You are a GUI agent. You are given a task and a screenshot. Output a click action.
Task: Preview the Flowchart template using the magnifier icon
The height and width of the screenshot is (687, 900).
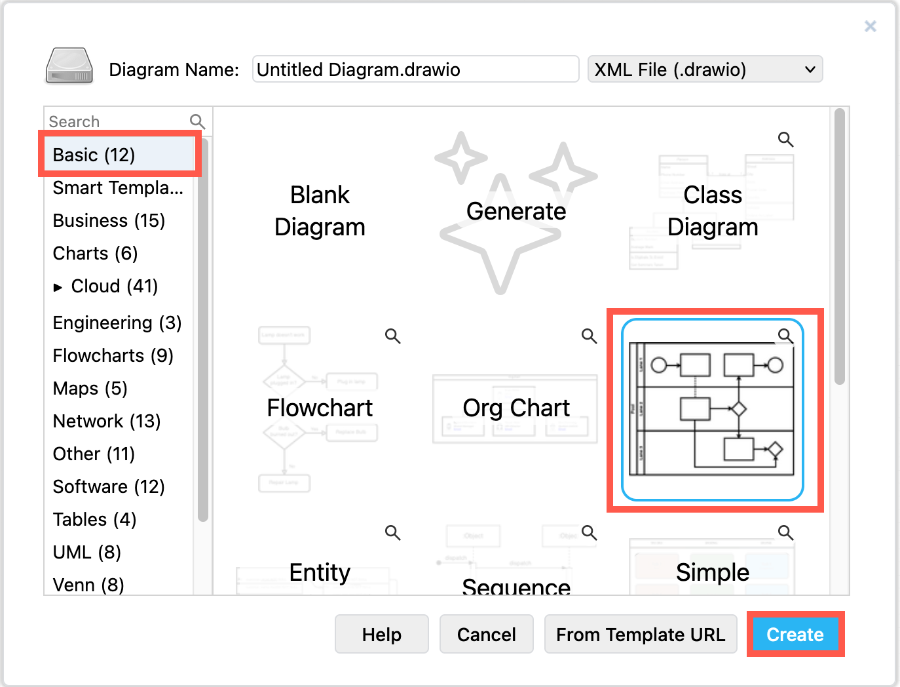coord(392,336)
